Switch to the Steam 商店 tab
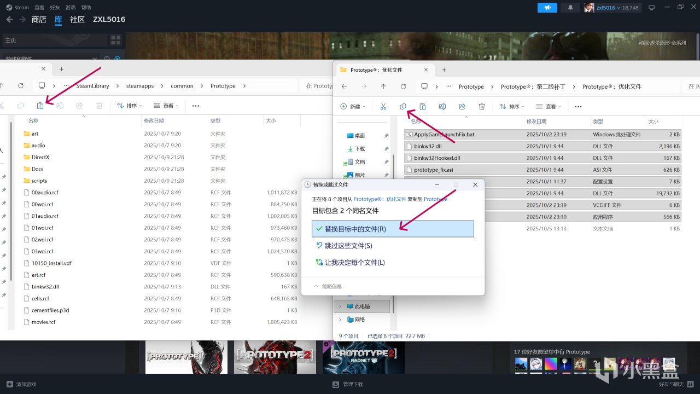Viewport: 700px width, 394px height. [x=39, y=19]
